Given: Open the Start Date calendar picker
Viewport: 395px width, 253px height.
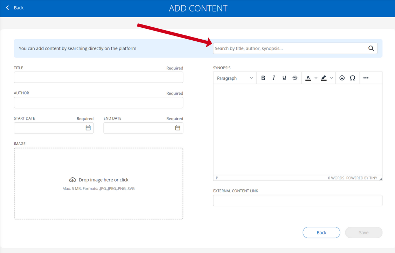Looking at the screenshot, I should pos(88,128).
